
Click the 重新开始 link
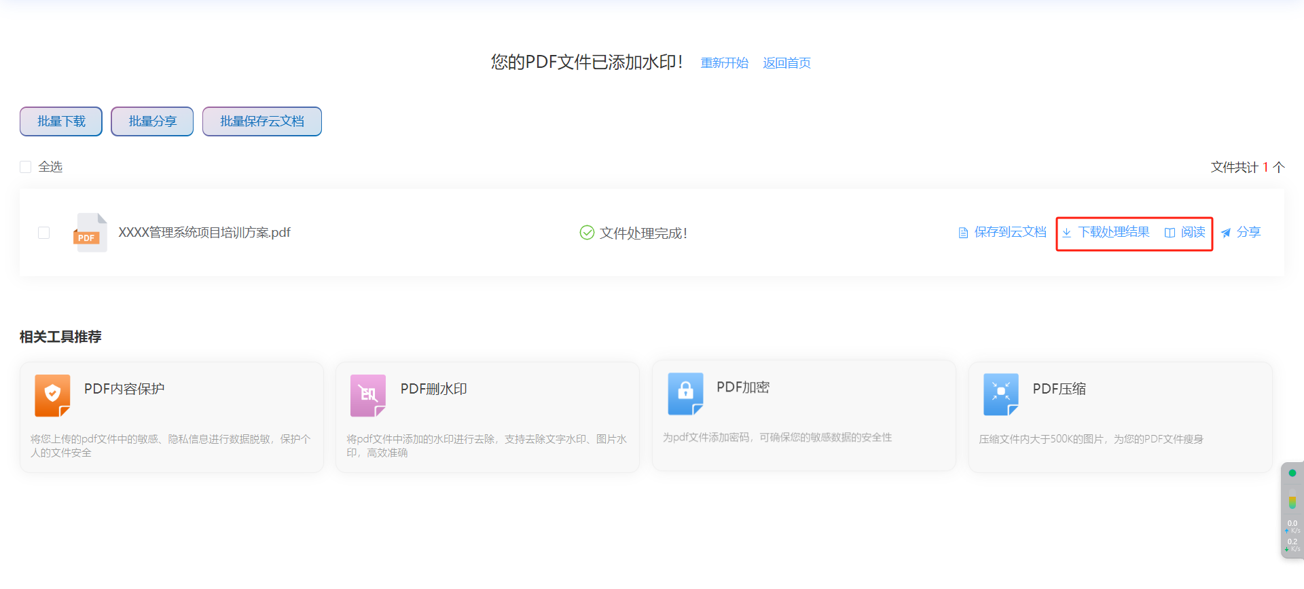coord(724,63)
